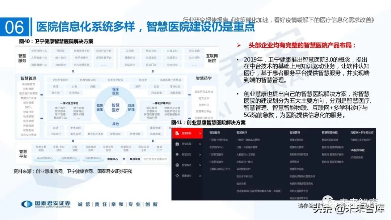Open the 门诊挂号预约中心 link

tap(219, 140)
